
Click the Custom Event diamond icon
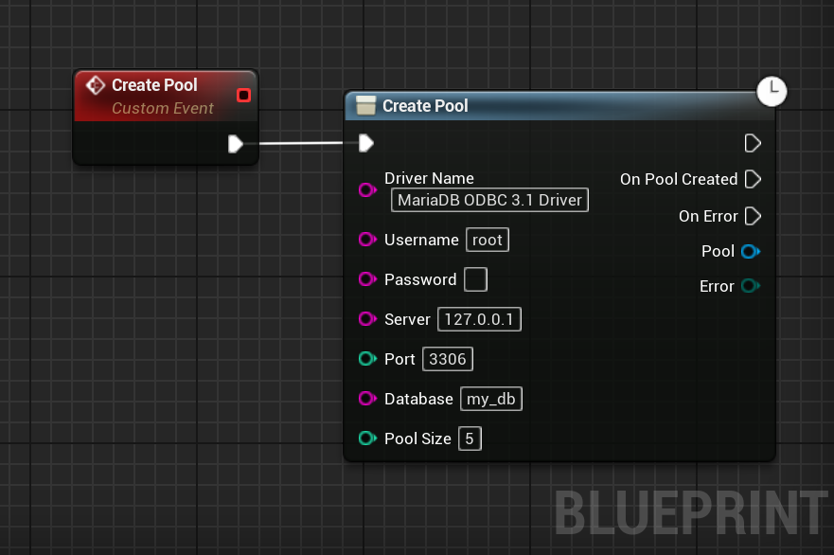[x=96, y=85]
